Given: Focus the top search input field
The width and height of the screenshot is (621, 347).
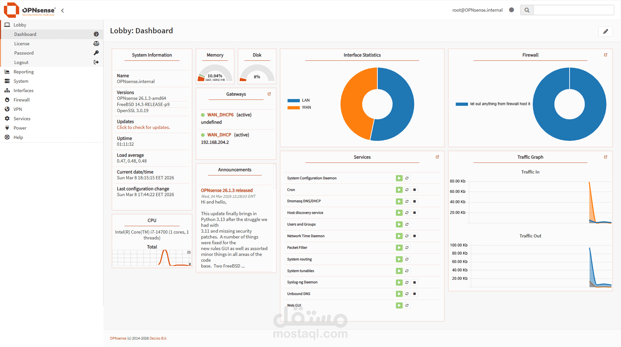Looking at the screenshot, I should [573, 10].
